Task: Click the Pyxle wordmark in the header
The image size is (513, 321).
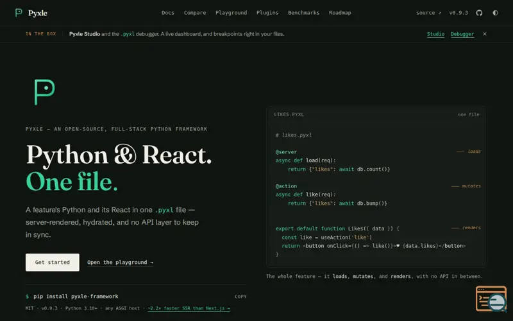Action: (x=38, y=13)
